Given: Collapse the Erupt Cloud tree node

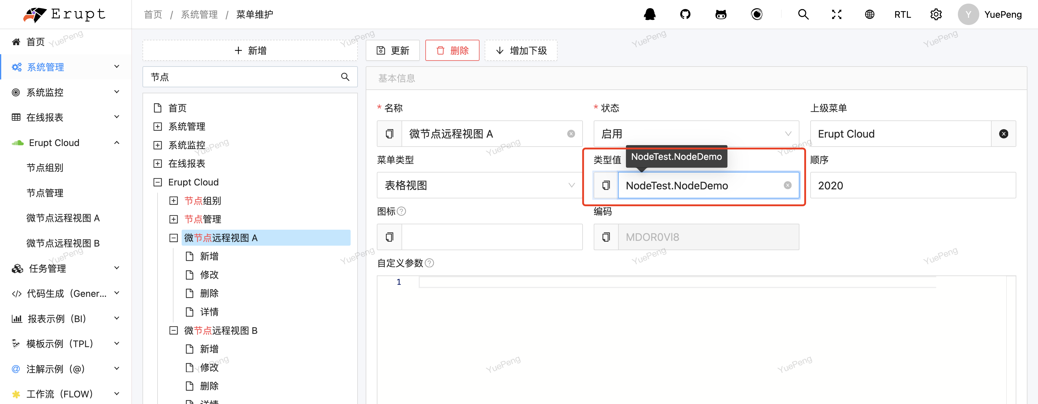Looking at the screenshot, I should [158, 182].
